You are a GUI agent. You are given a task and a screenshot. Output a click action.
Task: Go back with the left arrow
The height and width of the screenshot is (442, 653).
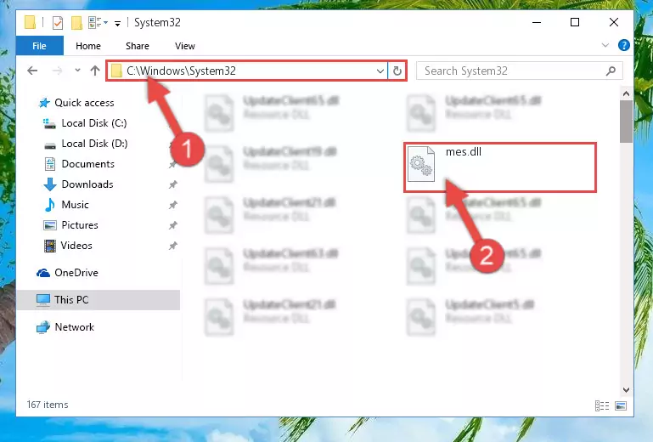coord(32,71)
